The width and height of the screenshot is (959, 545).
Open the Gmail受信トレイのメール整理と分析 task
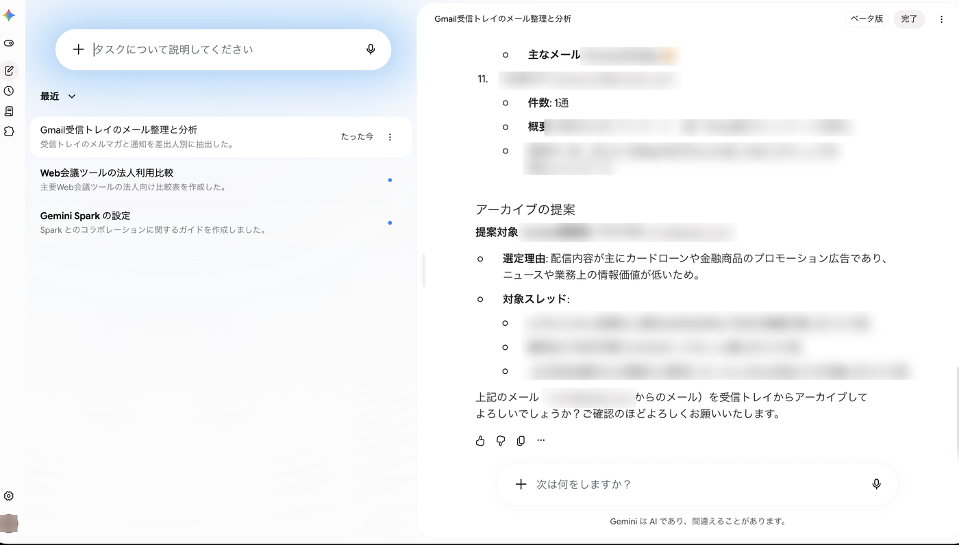(x=221, y=137)
